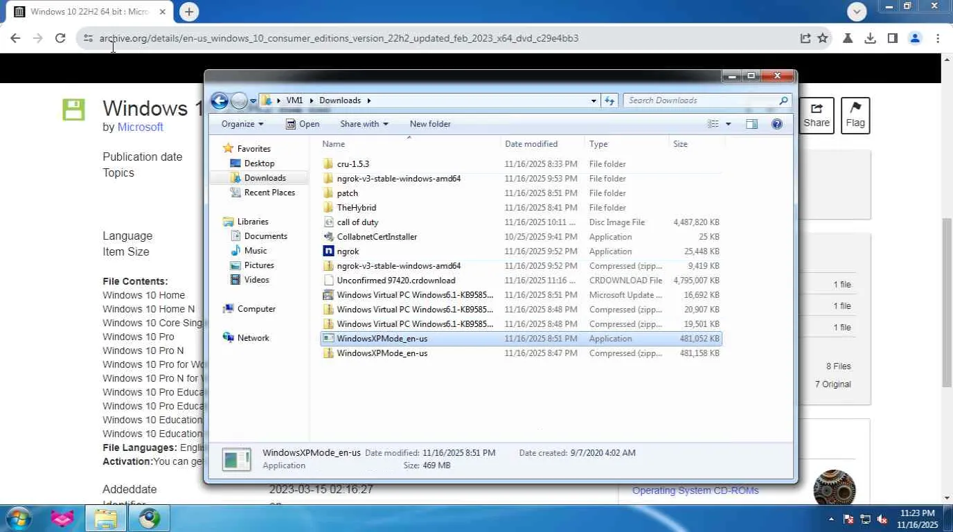
Task: Open the address bar previous locations dropdown
Action: [x=594, y=100]
